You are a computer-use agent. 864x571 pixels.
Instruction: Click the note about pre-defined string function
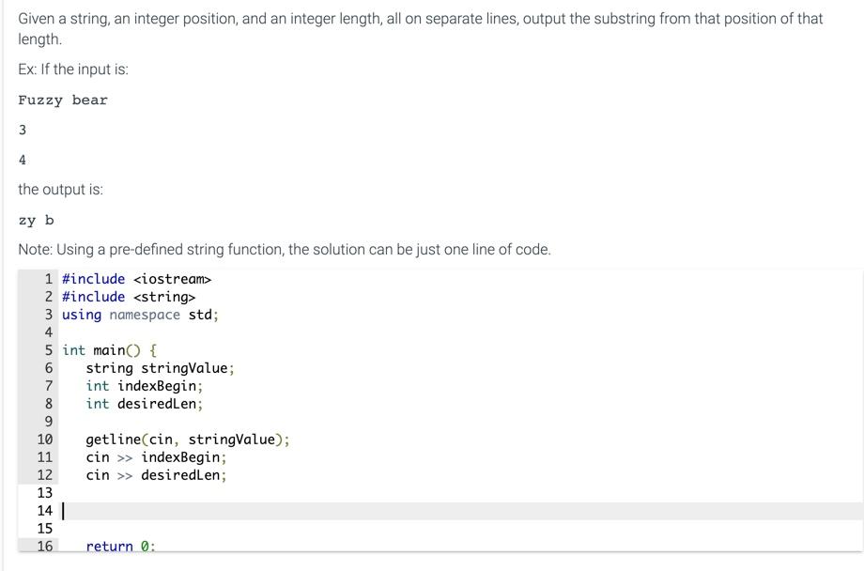[285, 250]
